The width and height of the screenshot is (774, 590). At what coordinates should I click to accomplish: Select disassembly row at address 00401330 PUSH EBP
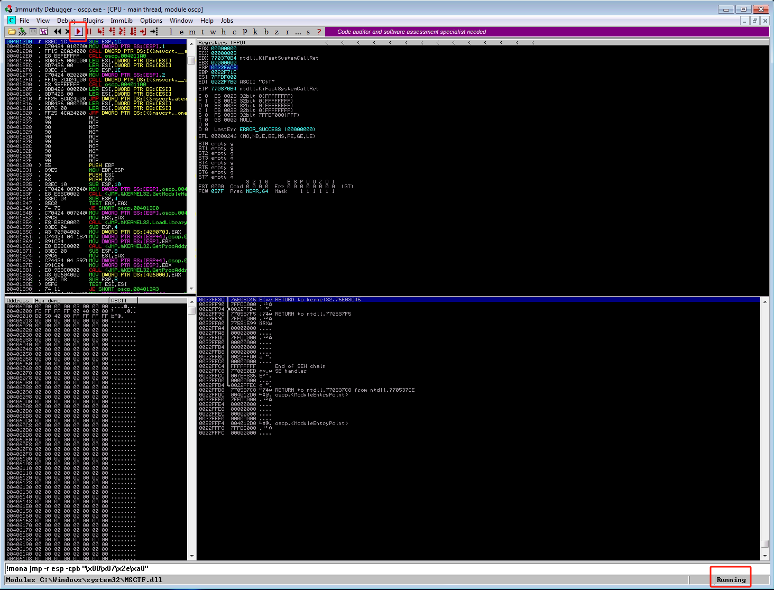[96, 165]
